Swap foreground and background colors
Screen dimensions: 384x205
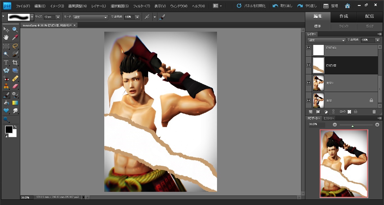tap(15, 127)
